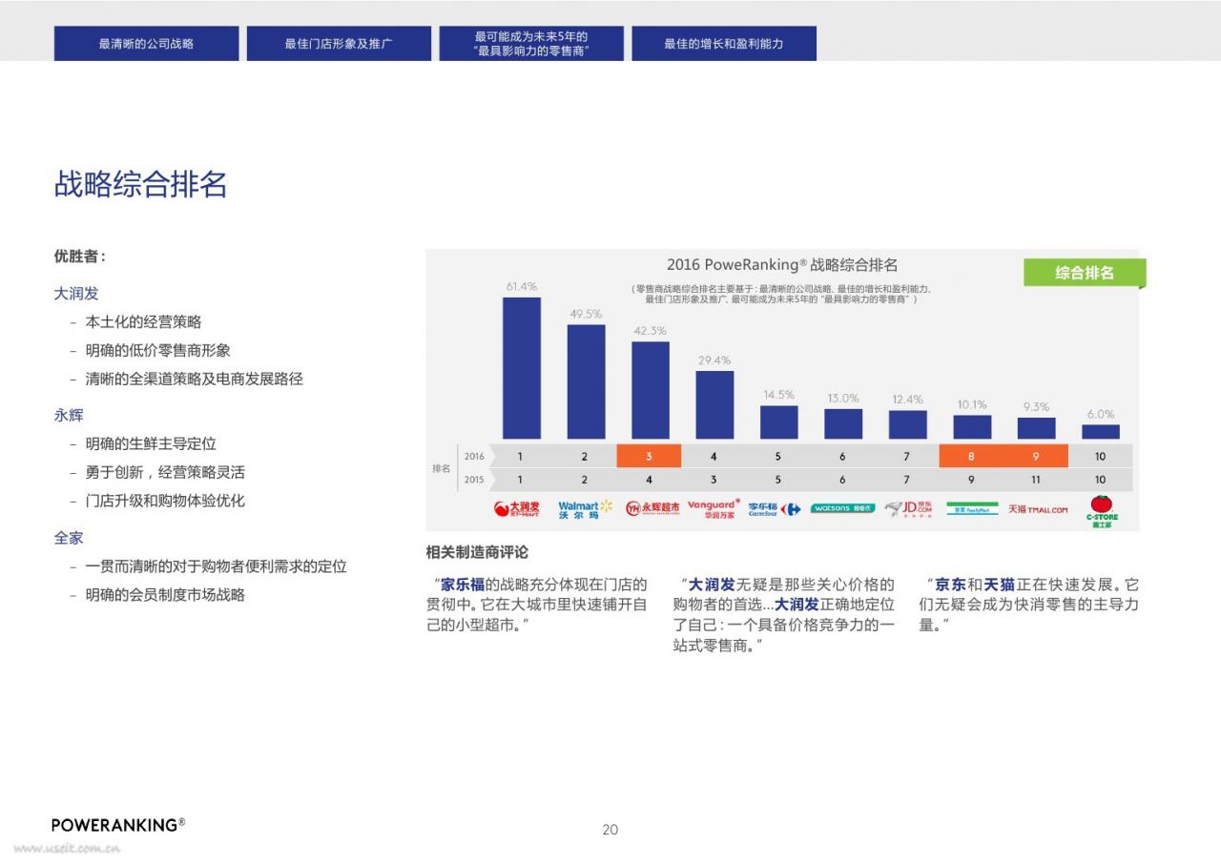Click the 相关制造商评论 heading
Screen dimensions: 1221x863
point(477,552)
